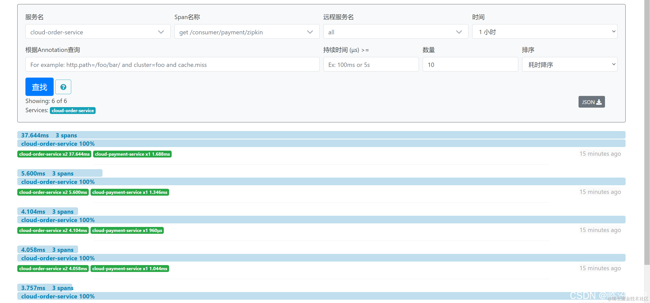Click the cloud-order-service tag beside Services
The height and width of the screenshot is (303, 650).
73,110
